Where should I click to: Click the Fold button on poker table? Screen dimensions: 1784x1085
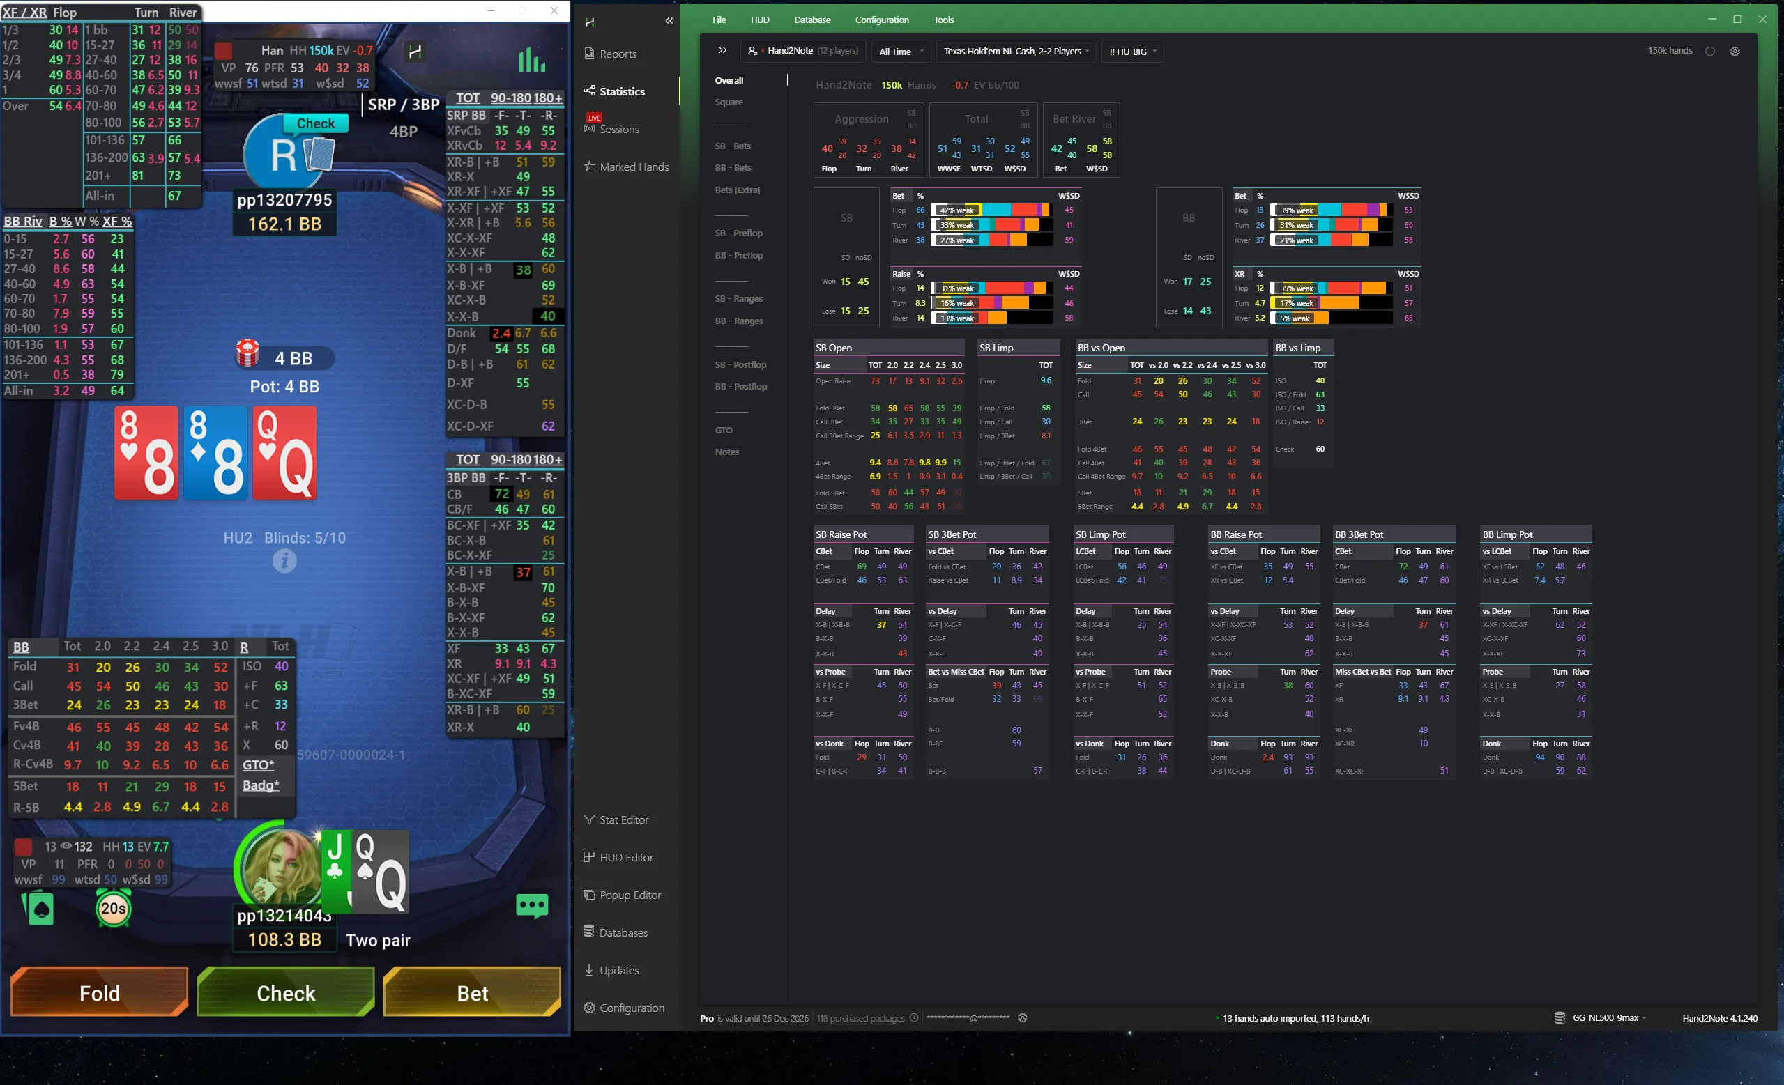[x=98, y=992]
